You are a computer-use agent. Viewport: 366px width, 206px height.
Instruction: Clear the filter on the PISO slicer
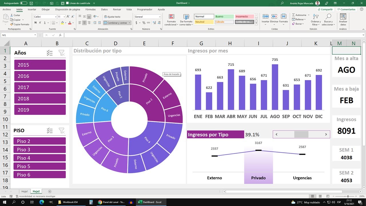(61, 131)
